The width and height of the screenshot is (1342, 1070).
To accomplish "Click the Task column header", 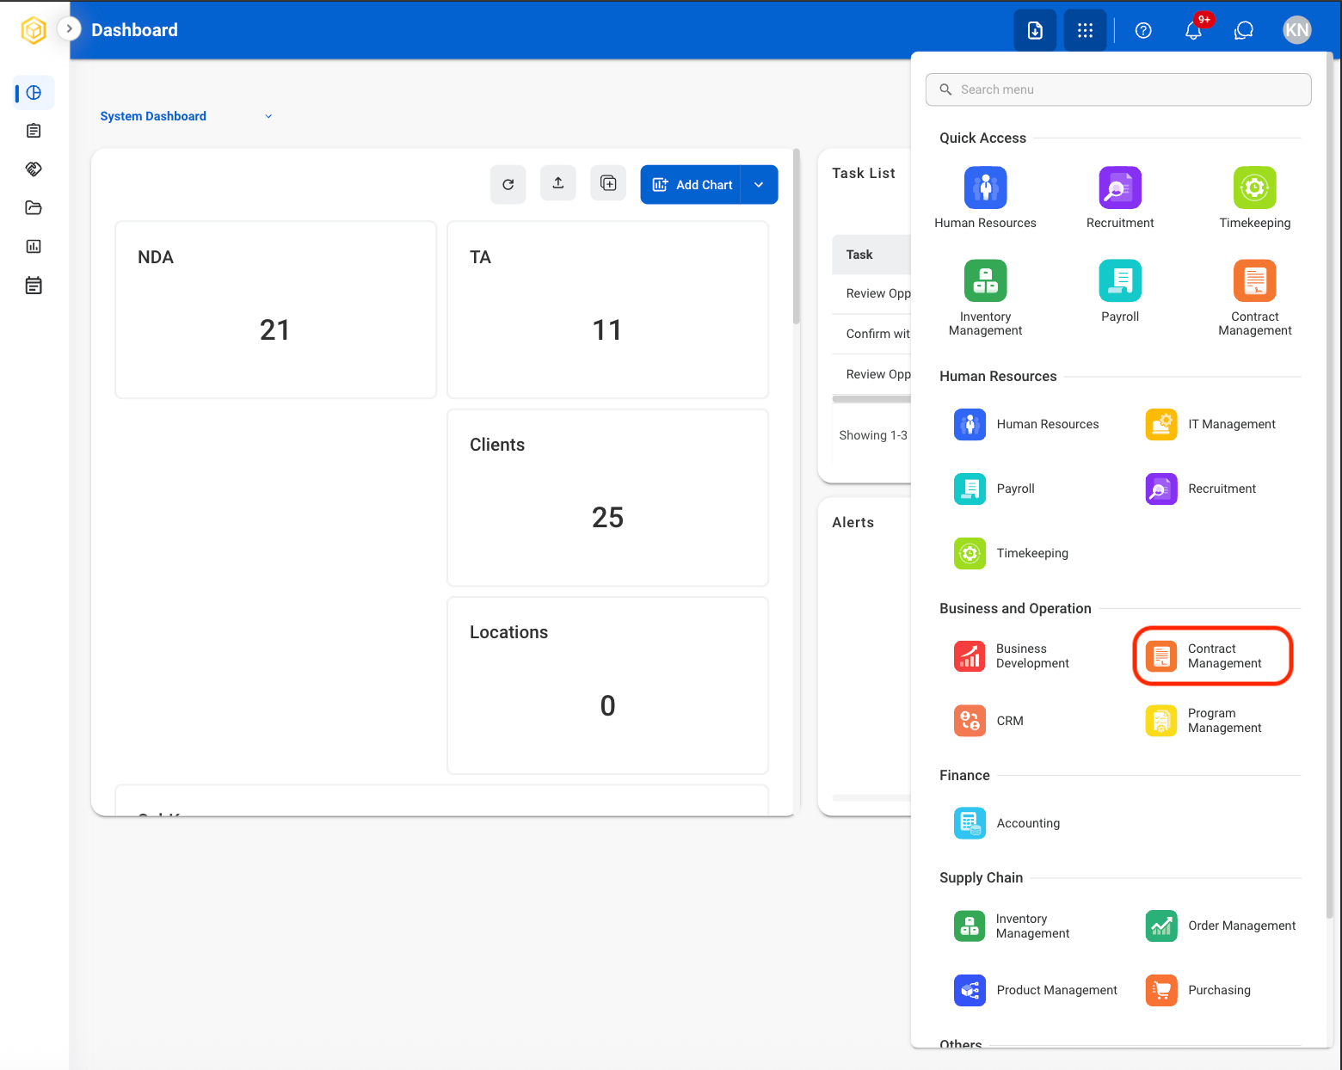I will click(871, 255).
